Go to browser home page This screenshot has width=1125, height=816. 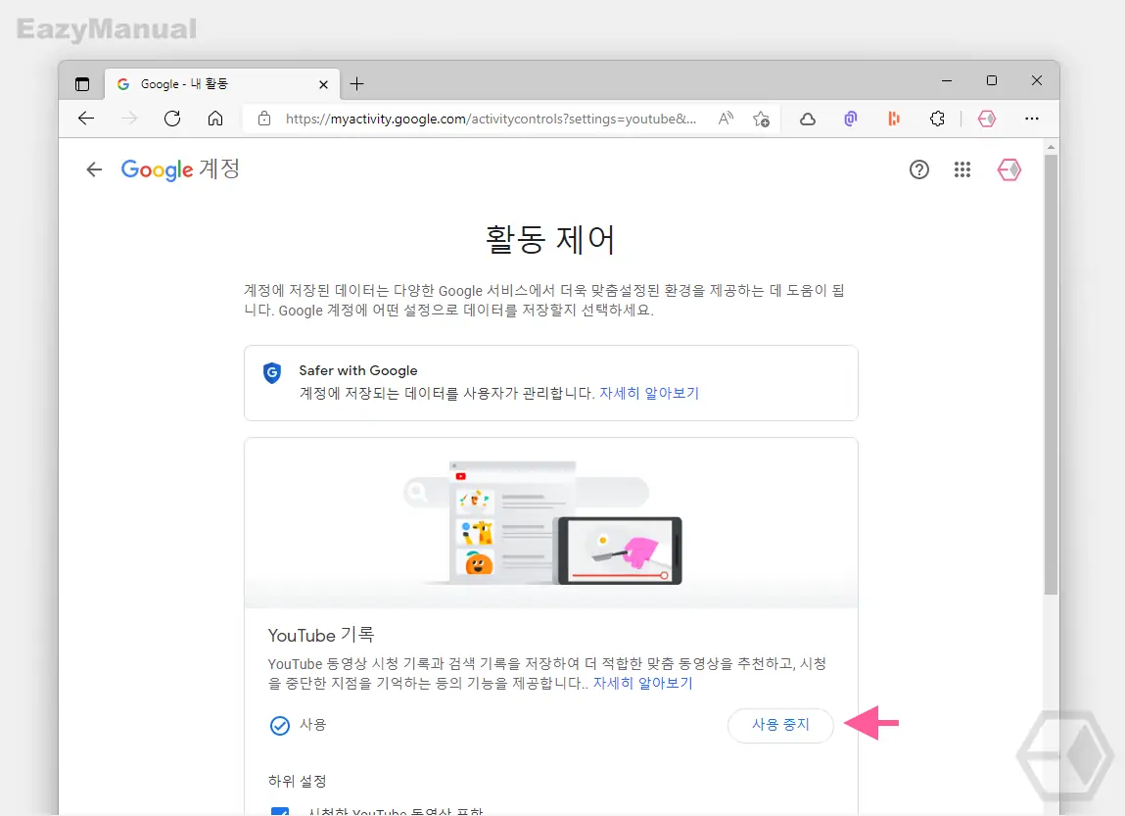[x=215, y=119]
